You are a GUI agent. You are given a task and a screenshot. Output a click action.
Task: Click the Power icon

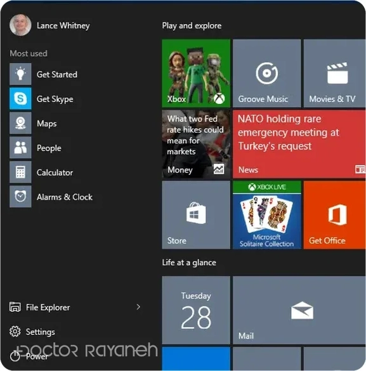[15, 356]
